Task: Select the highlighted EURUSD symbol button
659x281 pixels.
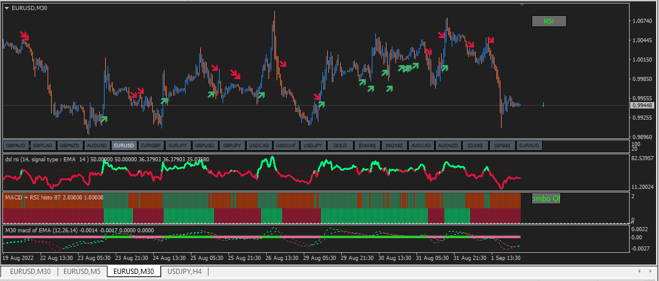Action: pos(124,145)
